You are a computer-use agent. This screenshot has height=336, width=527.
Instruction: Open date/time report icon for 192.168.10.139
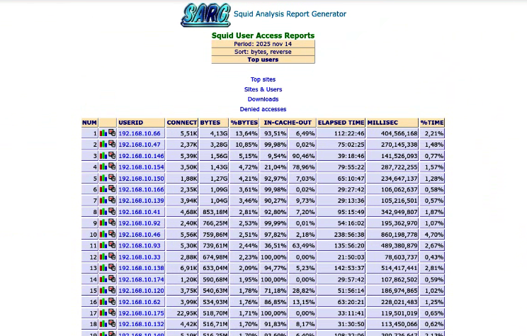(112, 201)
